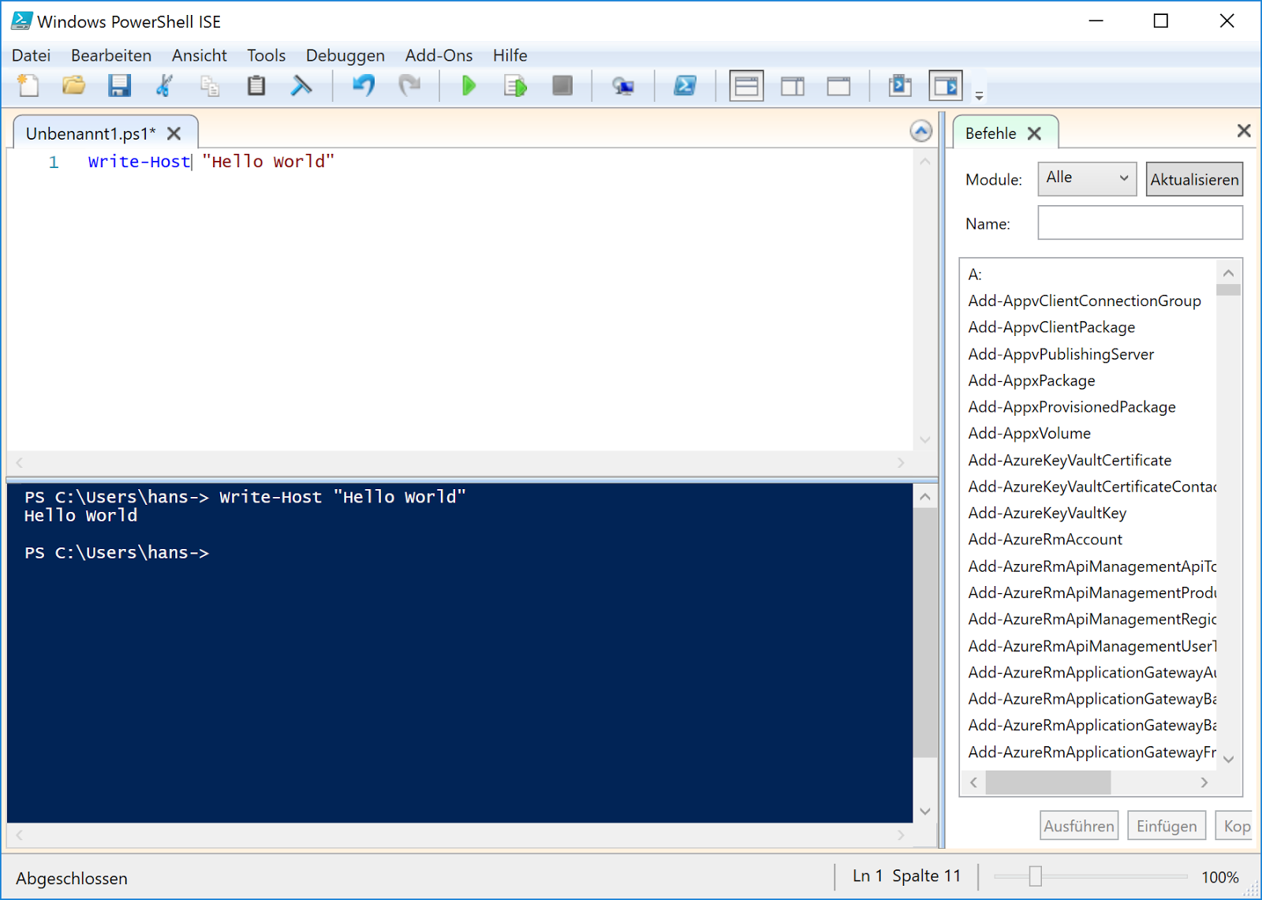
Task: Run the script with the green Run button
Action: click(x=468, y=86)
